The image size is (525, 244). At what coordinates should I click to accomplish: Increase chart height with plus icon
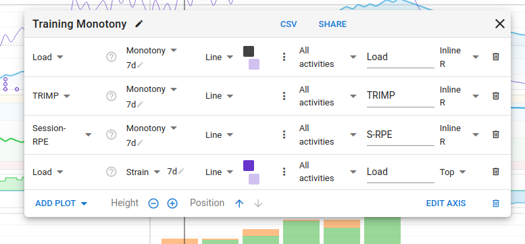[x=172, y=203]
